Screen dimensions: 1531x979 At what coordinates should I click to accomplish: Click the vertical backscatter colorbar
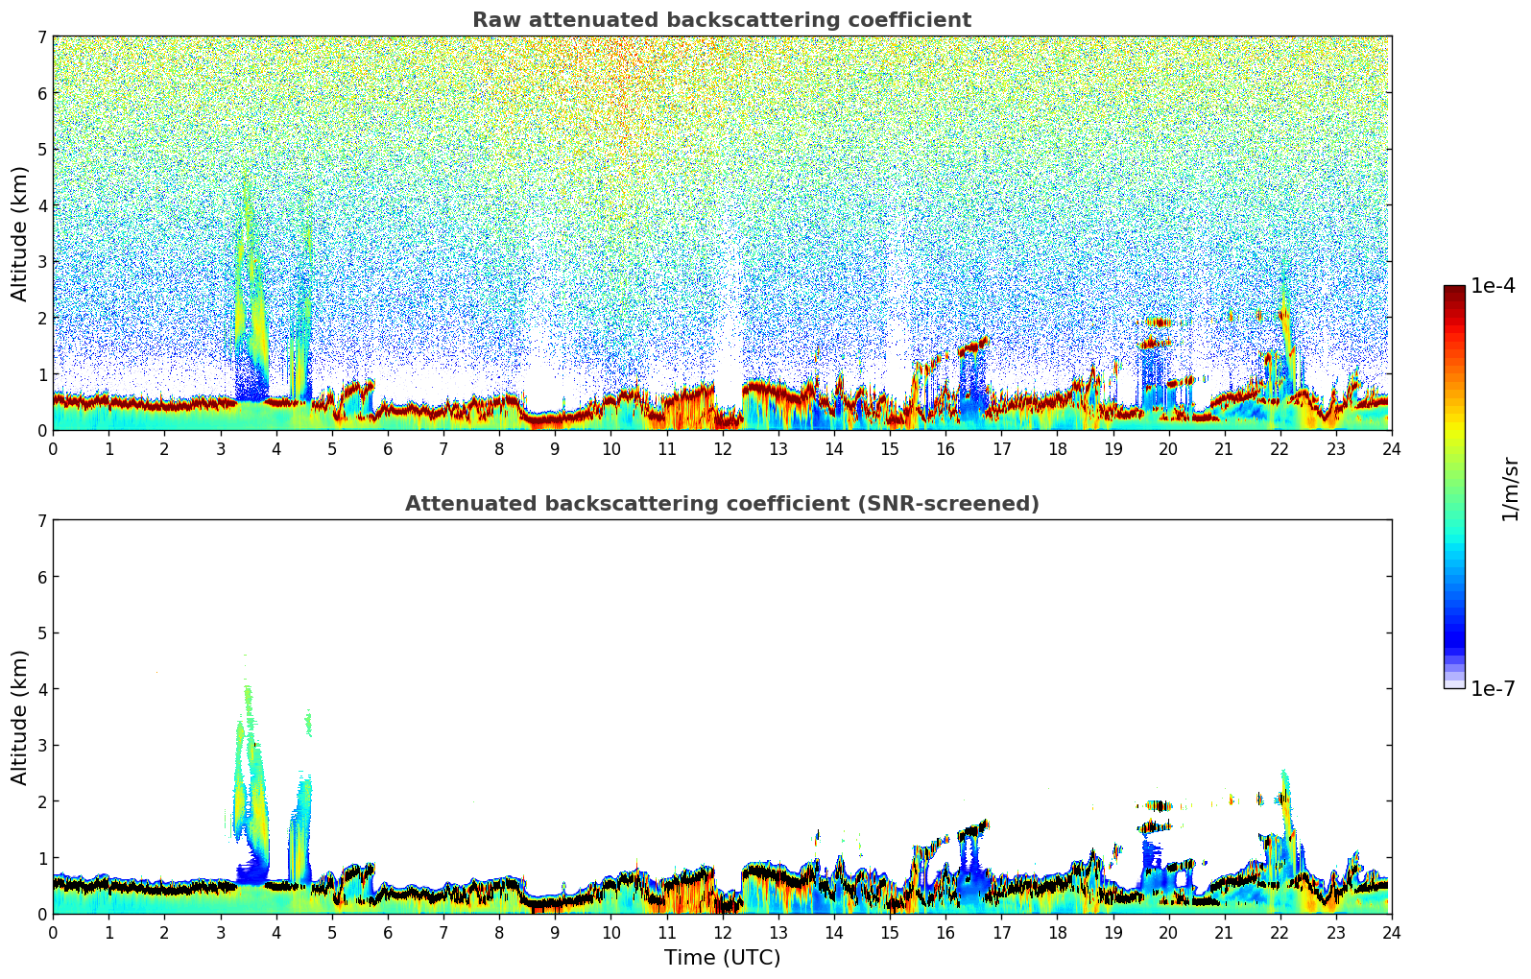[1454, 487]
